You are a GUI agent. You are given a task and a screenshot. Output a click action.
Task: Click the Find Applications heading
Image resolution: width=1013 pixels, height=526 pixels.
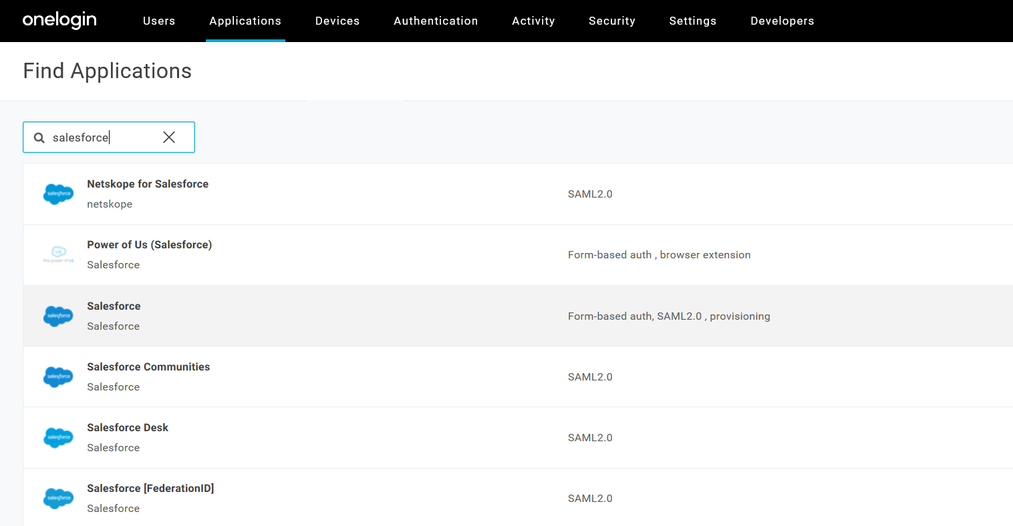(108, 71)
